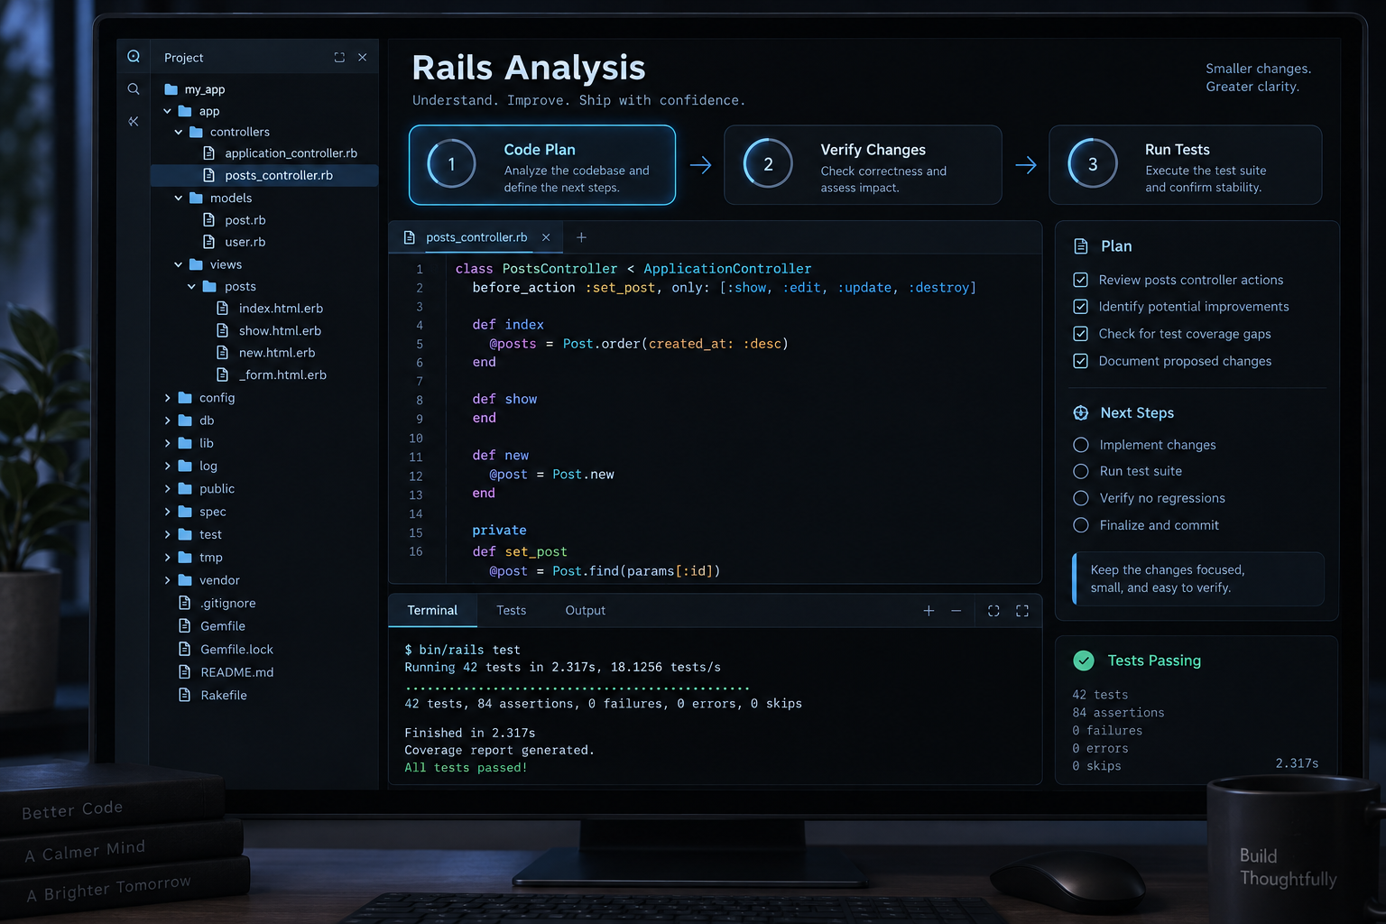
Task: Minimize the terminal panel with minus icon
Action: pos(956,611)
